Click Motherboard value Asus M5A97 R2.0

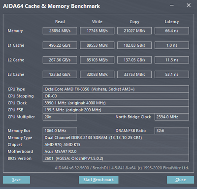(x=116, y=152)
